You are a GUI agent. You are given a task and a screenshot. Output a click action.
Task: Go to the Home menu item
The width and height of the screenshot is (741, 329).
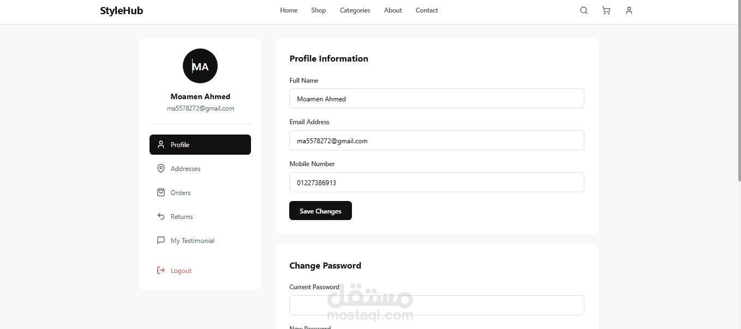point(289,10)
